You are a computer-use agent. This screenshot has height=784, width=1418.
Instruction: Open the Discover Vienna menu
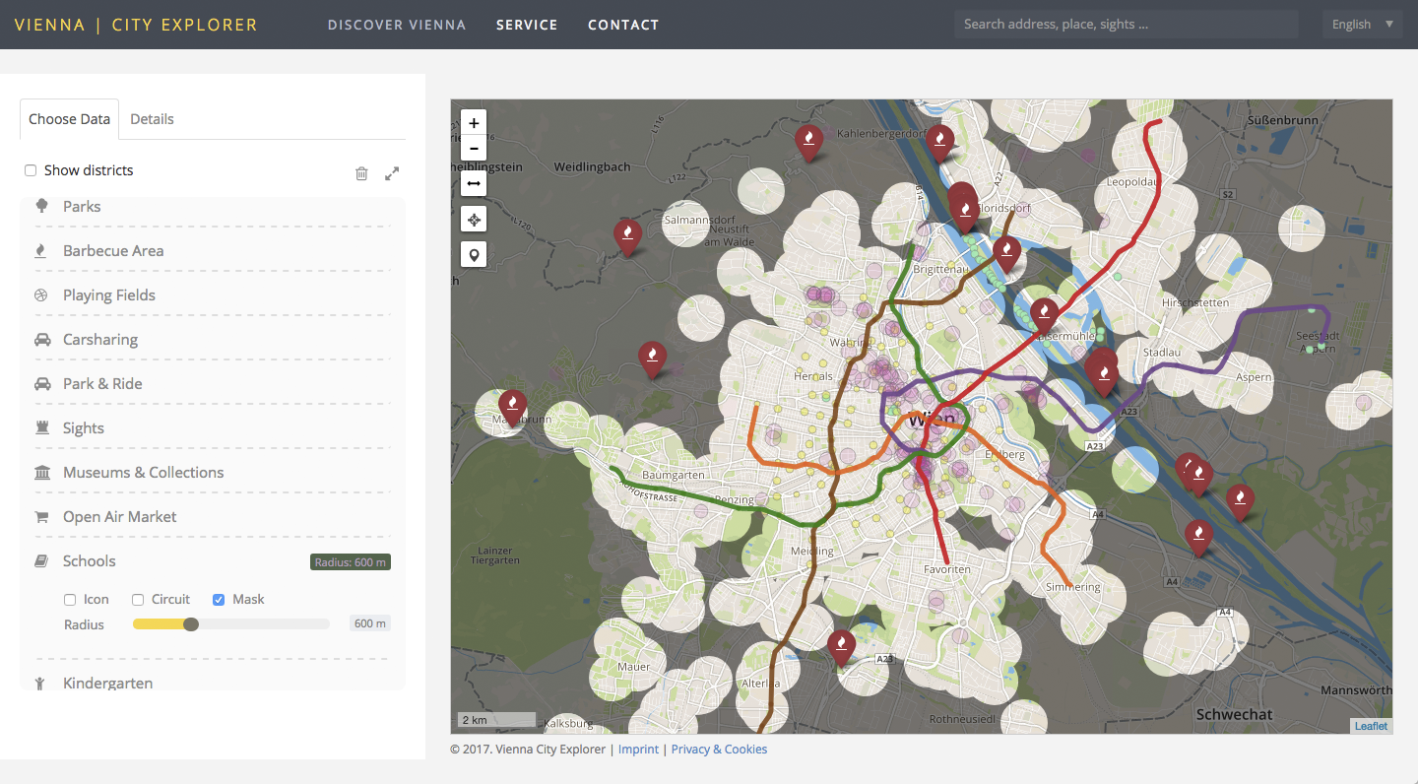tap(397, 25)
